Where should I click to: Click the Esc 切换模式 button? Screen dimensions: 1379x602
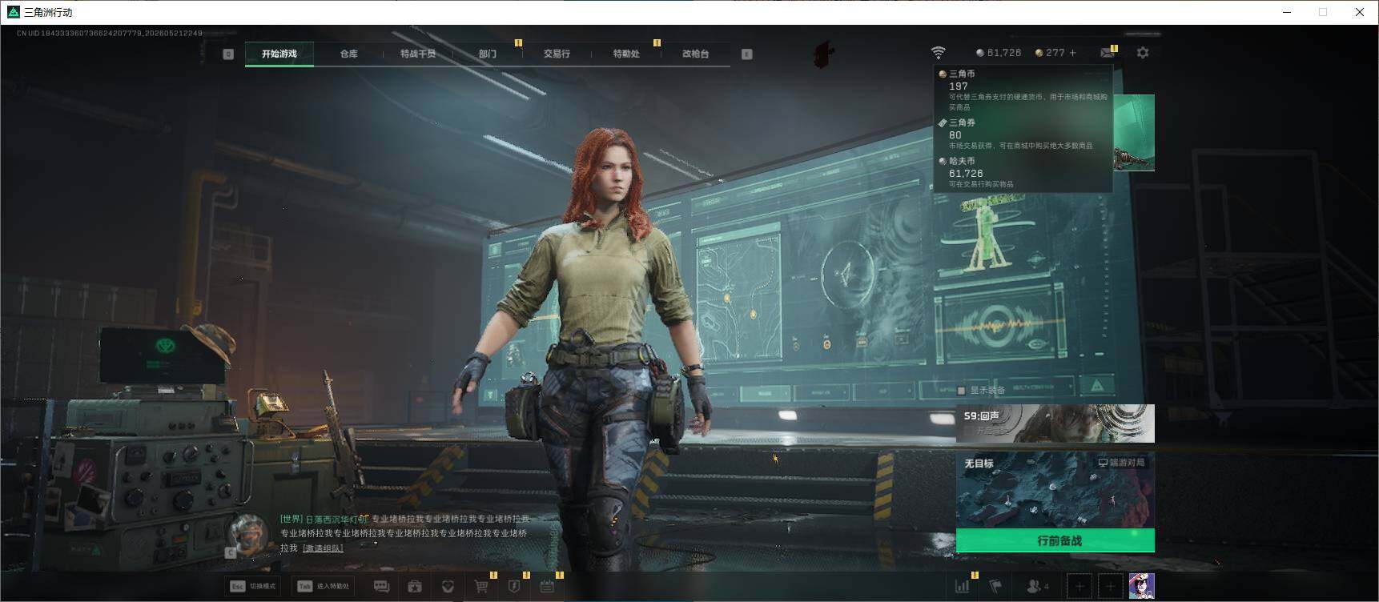click(x=254, y=586)
